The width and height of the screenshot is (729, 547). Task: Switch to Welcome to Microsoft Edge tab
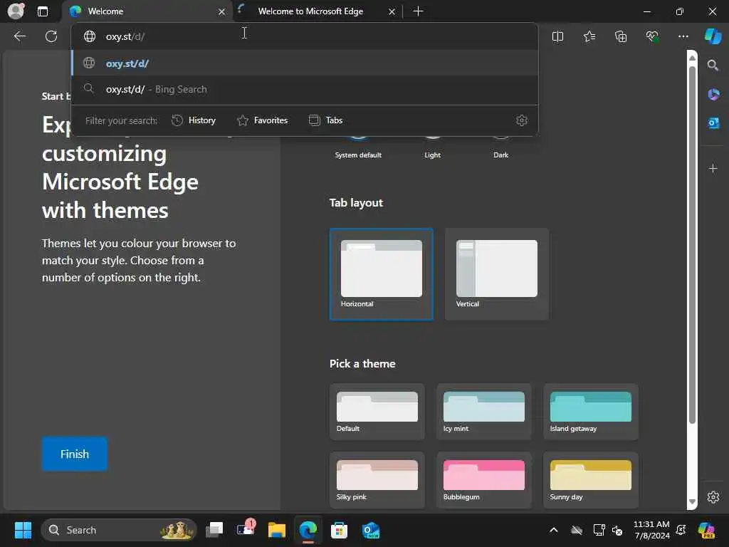tap(318, 11)
